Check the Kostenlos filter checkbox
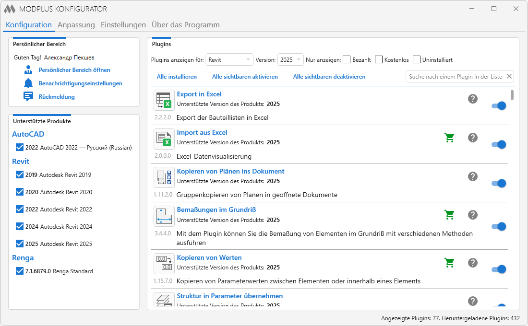This screenshot has height=326, width=528. (379, 59)
